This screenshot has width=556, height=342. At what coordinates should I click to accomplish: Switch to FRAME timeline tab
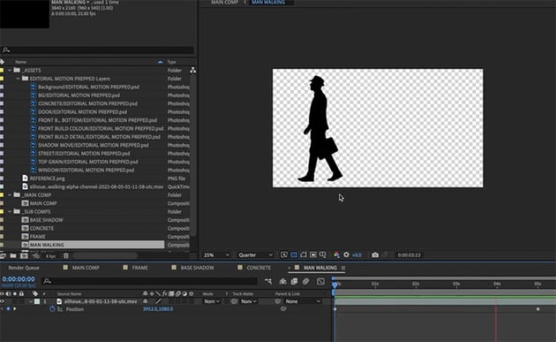(x=139, y=268)
